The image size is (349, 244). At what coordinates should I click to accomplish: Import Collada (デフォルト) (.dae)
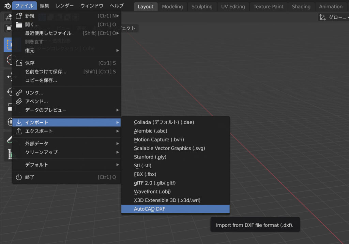(x=176, y=122)
